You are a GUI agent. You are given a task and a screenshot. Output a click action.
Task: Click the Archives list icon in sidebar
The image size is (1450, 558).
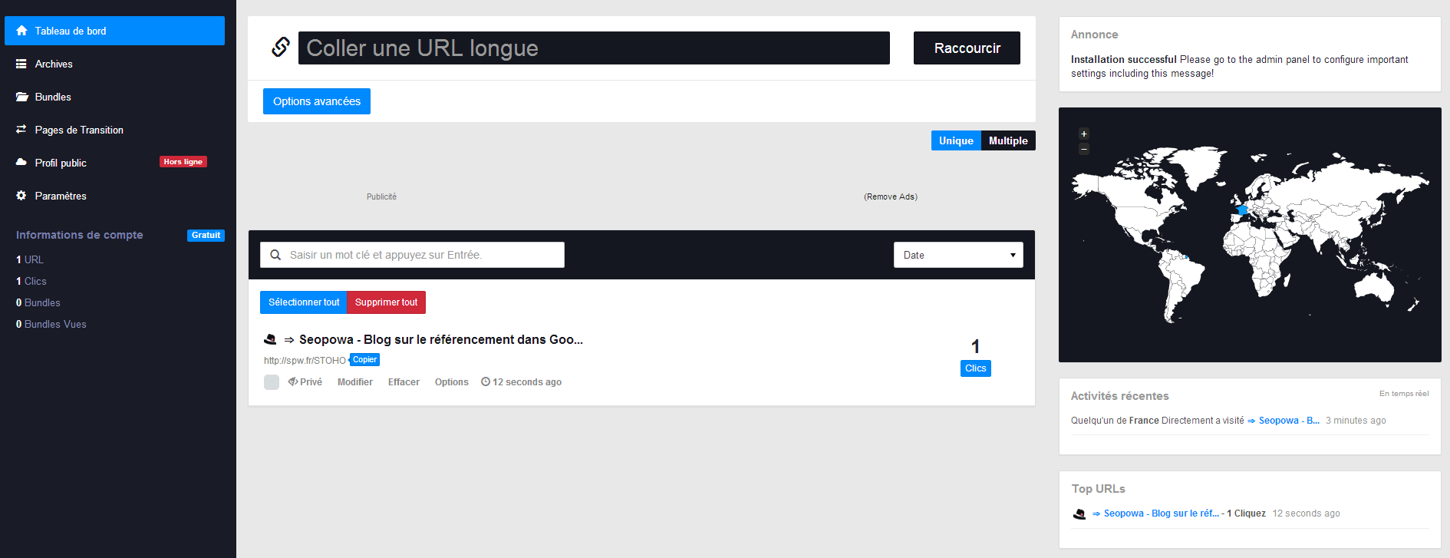pos(21,64)
